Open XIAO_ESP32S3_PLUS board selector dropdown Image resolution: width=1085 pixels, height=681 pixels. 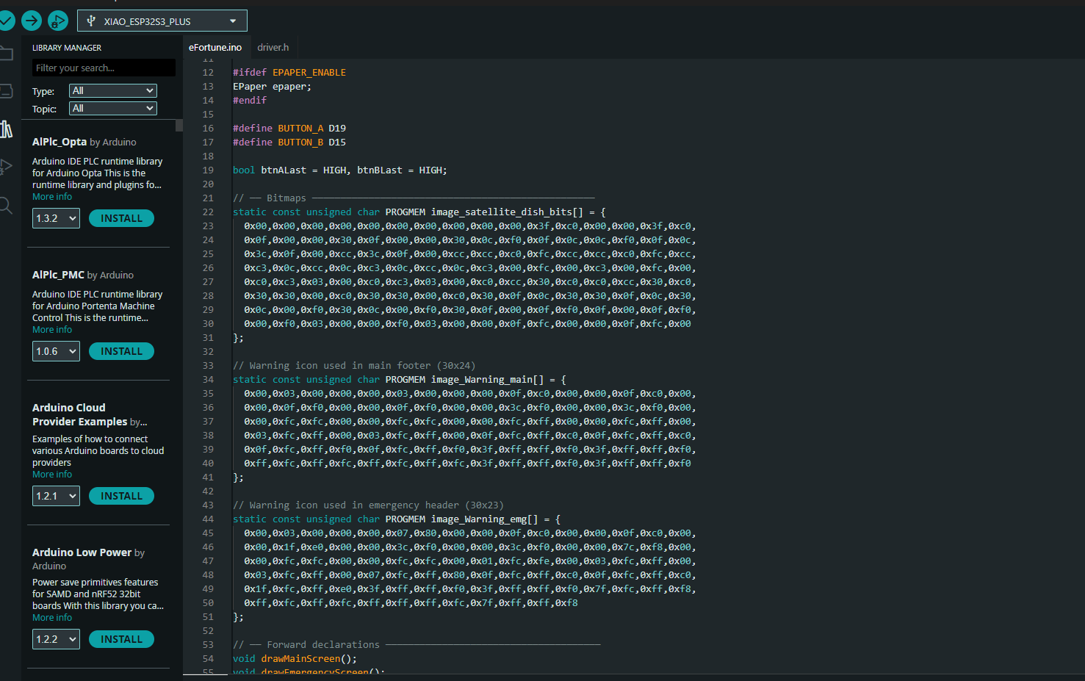pos(162,21)
